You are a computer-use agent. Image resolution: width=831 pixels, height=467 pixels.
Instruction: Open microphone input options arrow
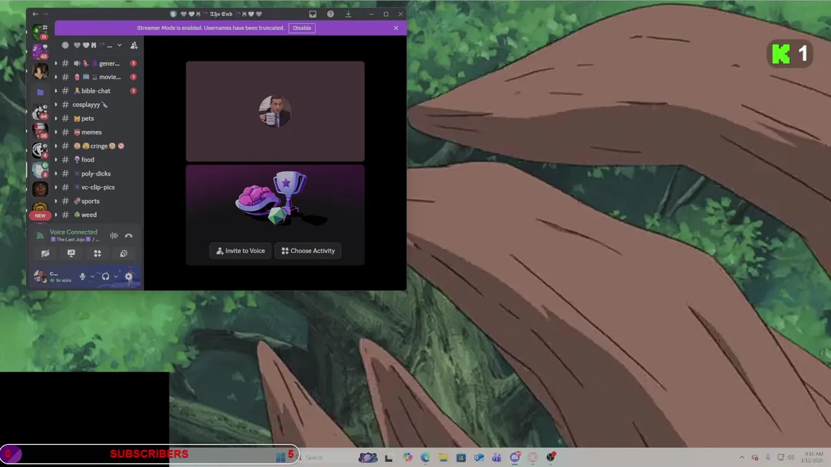(x=92, y=276)
